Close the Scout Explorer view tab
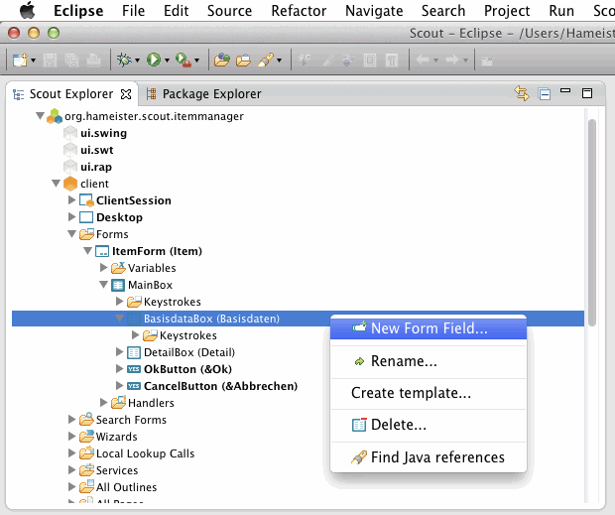Viewport: 615px width, 515px height. click(x=126, y=94)
